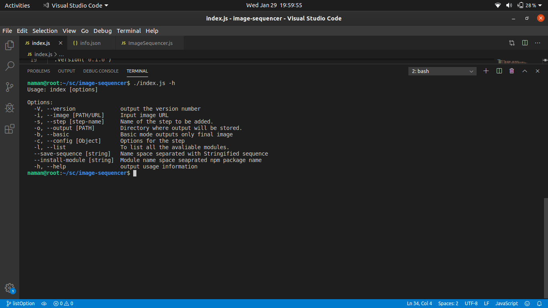Viewport: 548px width, 308px height.
Task: Expand the breadcrumb ellipsis for index.js
Action: pyautogui.click(x=61, y=54)
